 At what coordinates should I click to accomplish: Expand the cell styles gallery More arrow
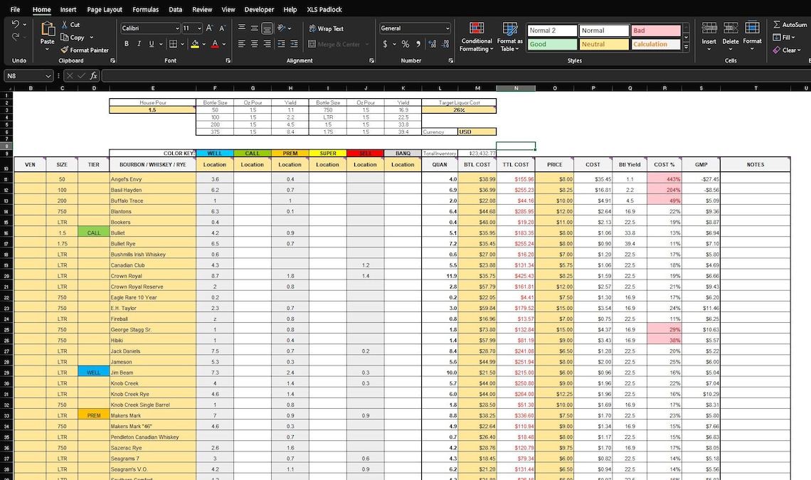click(x=686, y=47)
